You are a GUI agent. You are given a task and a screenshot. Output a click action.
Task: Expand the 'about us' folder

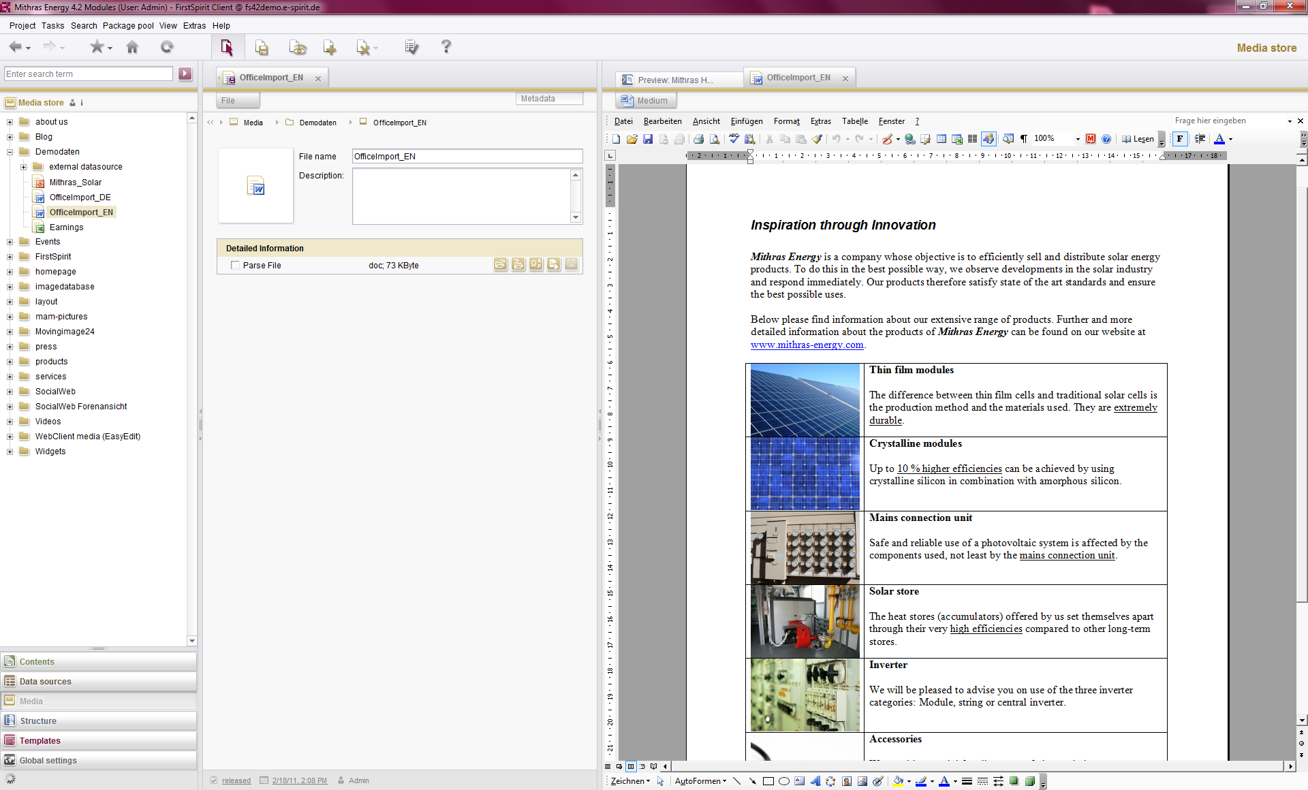[10, 122]
